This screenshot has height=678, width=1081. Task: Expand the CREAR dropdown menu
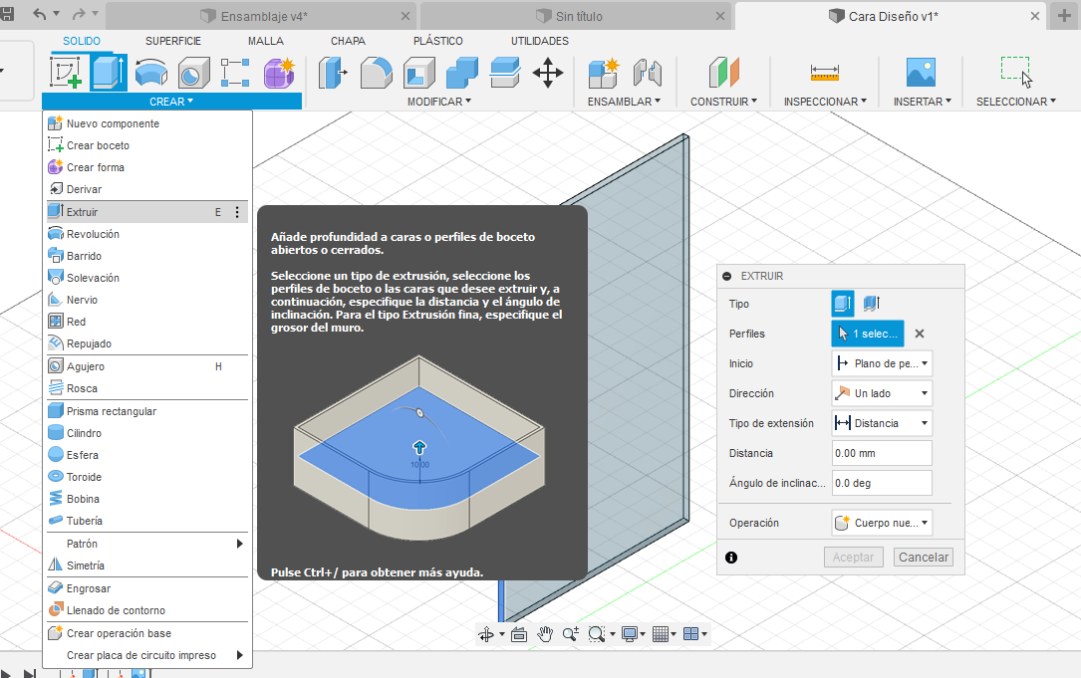[171, 102]
